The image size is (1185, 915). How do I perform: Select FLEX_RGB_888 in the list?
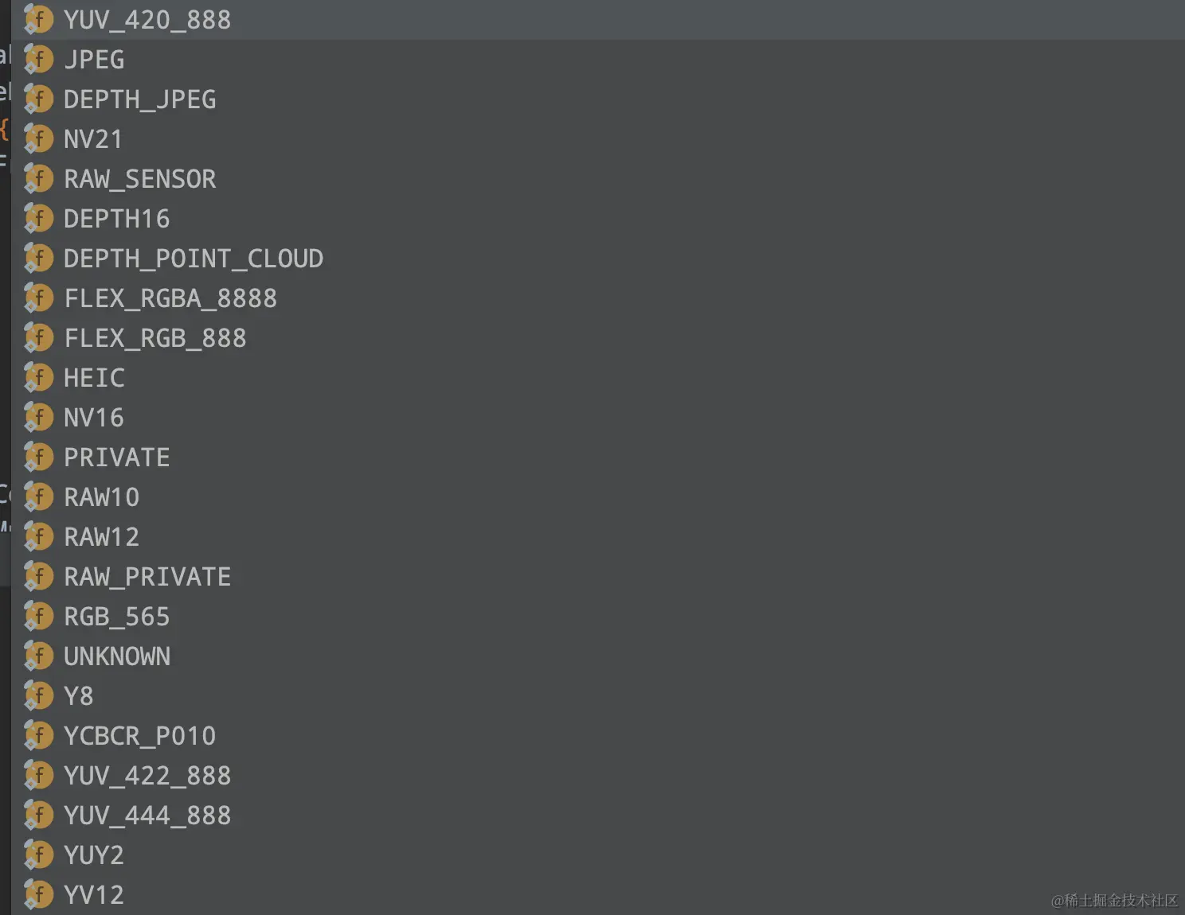(x=154, y=338)
